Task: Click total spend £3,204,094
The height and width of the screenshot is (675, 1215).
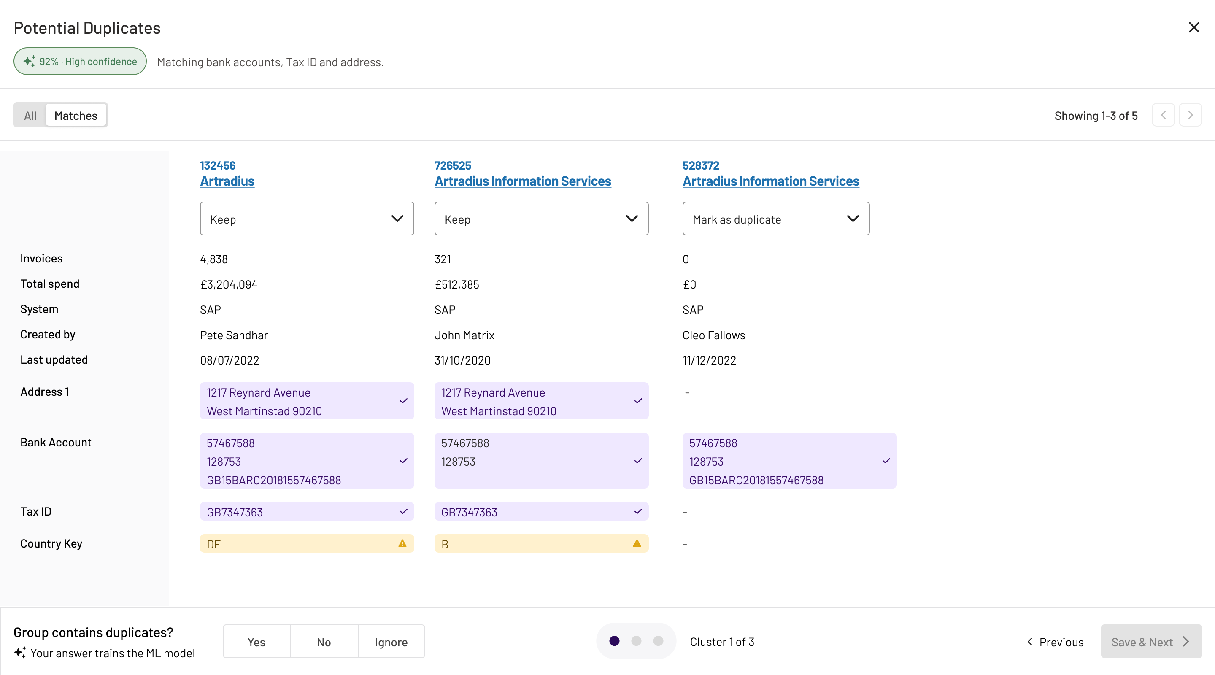Action: coord(229,284)
